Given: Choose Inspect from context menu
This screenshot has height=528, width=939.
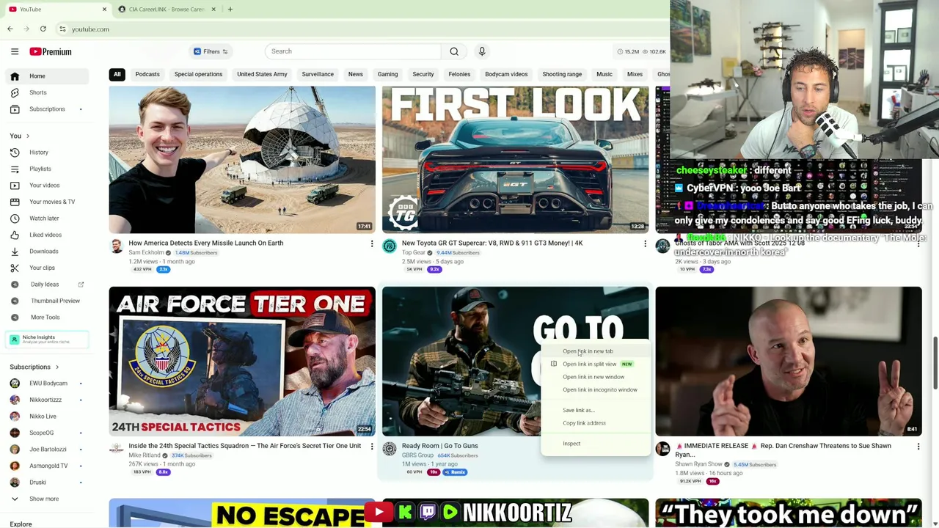Looking at the screenshot, I should click(595, 444).
